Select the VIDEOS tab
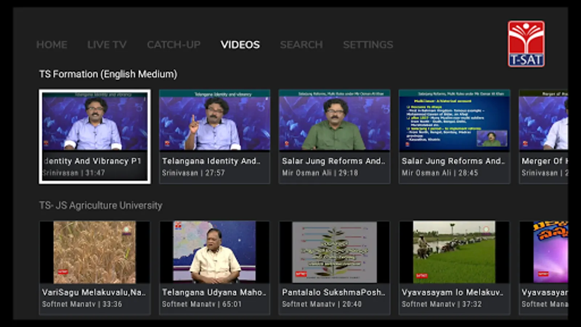The height and width of the screenshot is (327, 581). click(240, 45)
